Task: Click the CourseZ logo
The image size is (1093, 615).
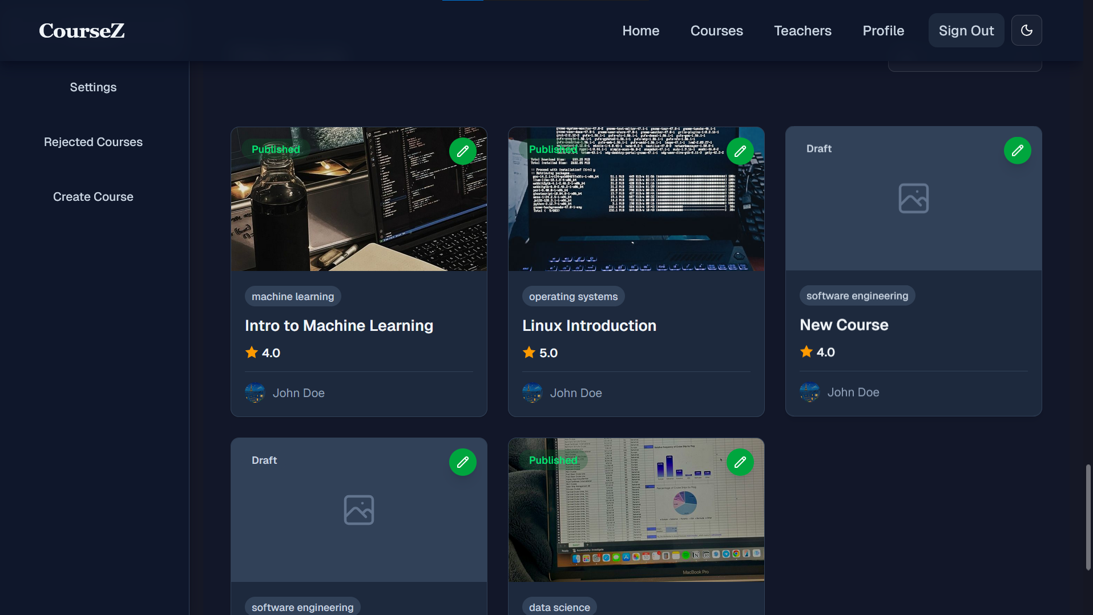Action: (82, 31)
